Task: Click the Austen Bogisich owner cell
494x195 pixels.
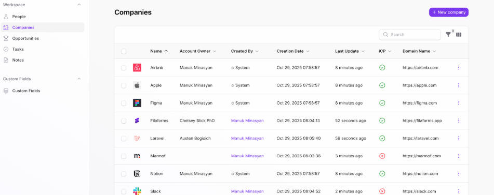Action: click(x=195, y=138)
